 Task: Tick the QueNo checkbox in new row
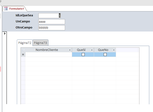click(105, 54)
